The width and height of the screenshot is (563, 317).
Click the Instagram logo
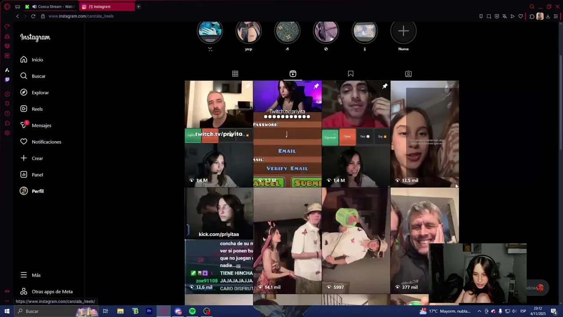[35, 37]
